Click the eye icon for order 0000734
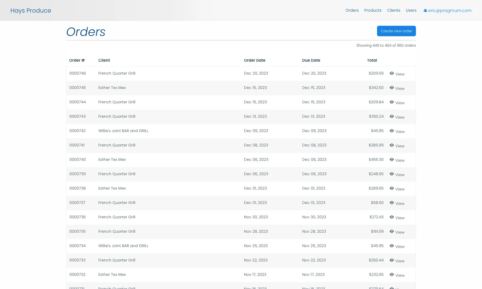Screen dimensions: 482x289 point(392,245)
